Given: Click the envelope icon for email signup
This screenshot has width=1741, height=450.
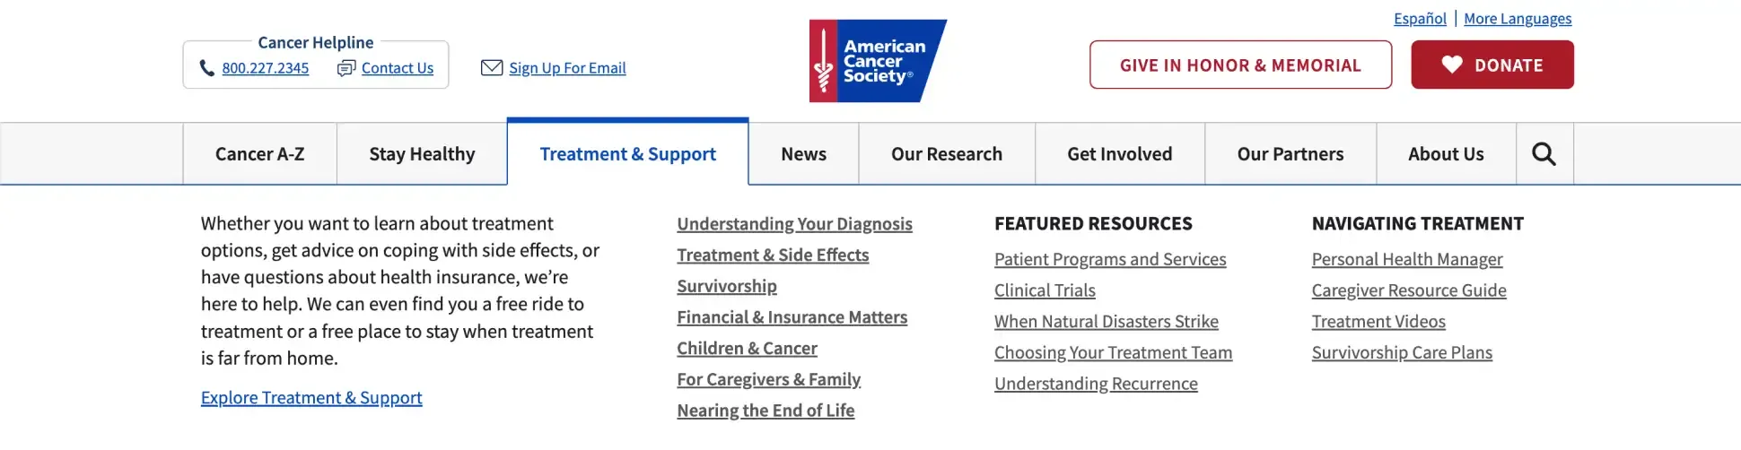Looking at the screenshot, I should [492, 68].
